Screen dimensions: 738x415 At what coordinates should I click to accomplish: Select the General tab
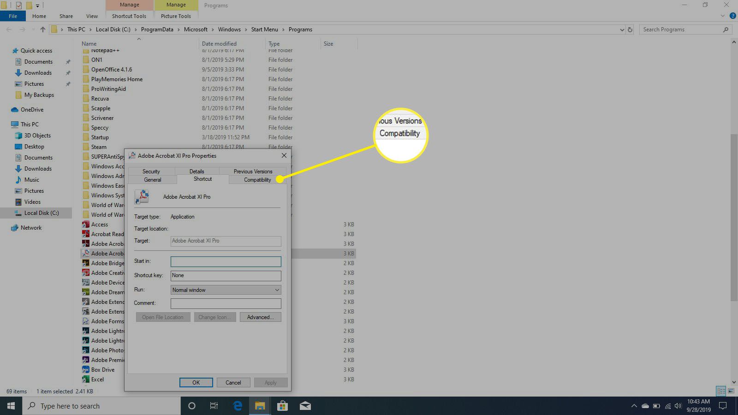click(152, 180)
